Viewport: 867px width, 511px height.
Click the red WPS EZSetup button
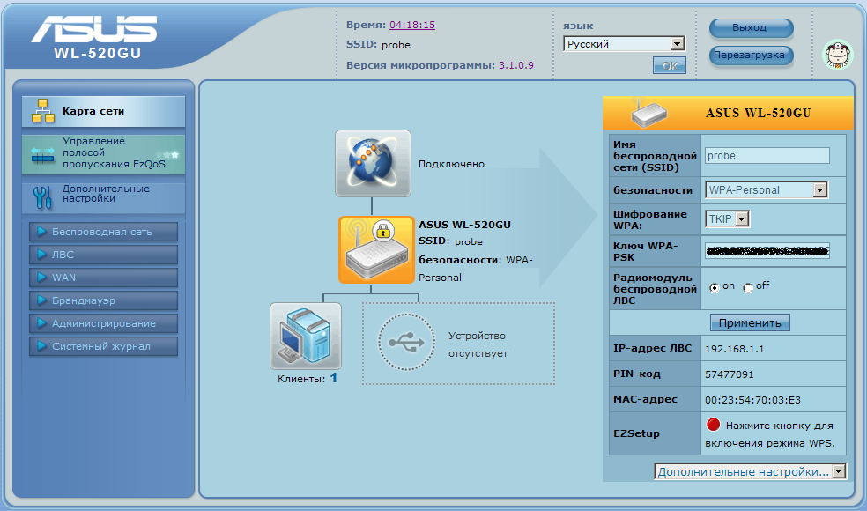(714, 425)
